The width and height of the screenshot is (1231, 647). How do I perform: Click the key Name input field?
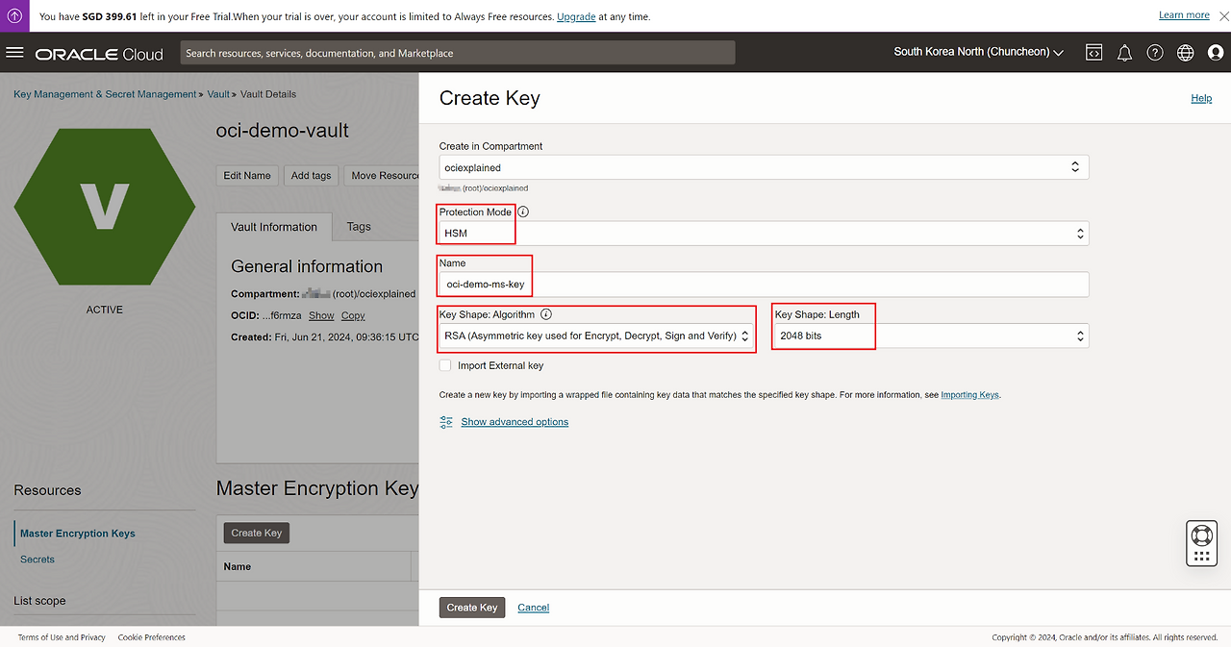764,285
